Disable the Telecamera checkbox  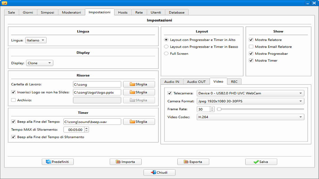[x=170, y=93]
